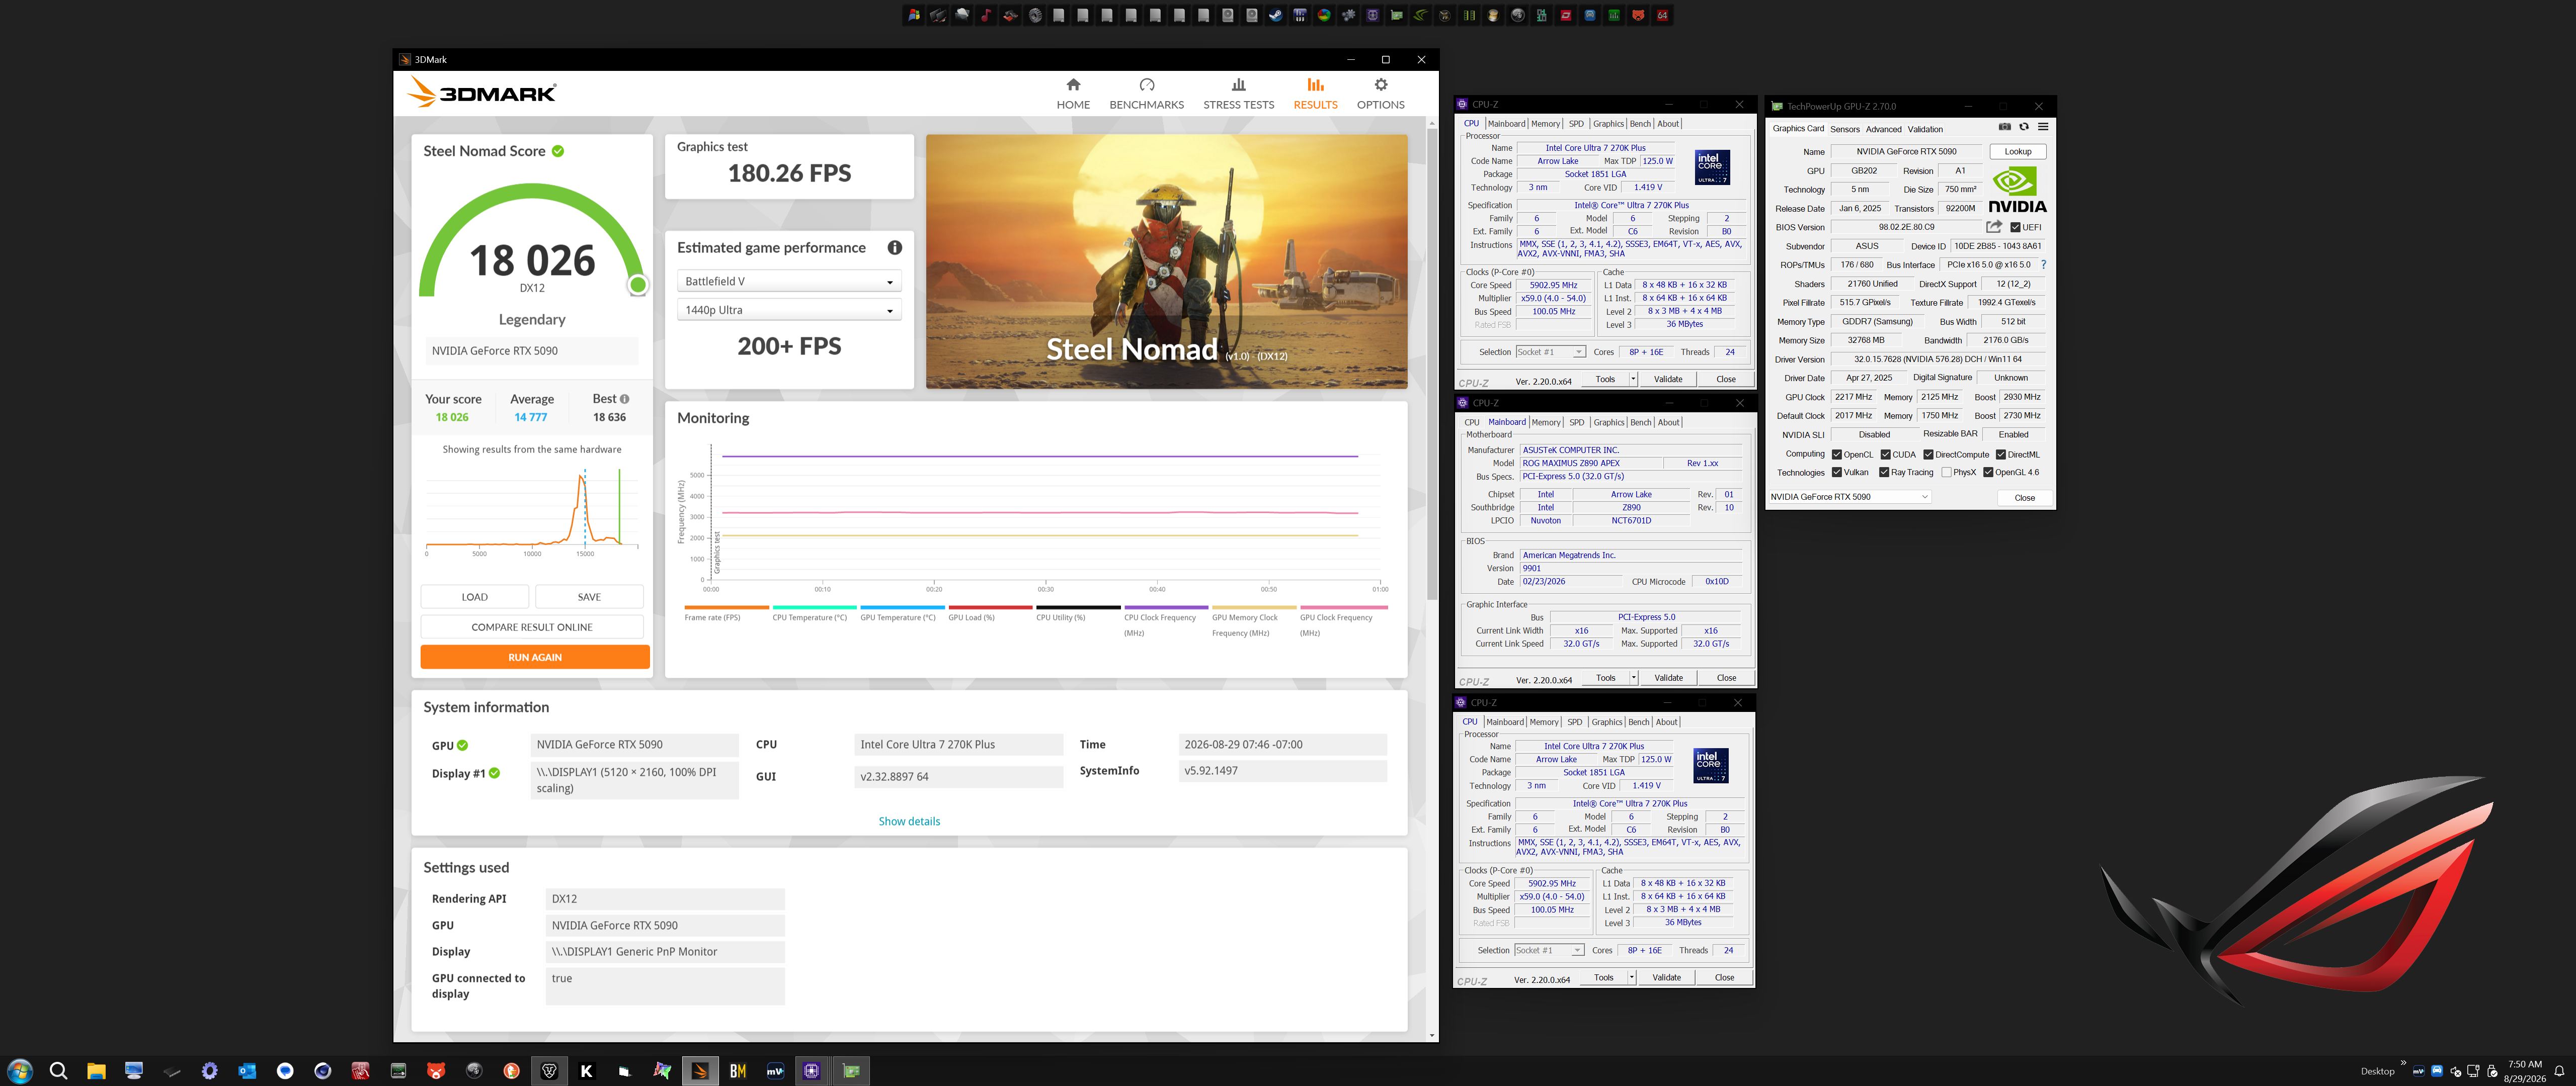Toggle the CUDA checkbox

coord(1886,455)
